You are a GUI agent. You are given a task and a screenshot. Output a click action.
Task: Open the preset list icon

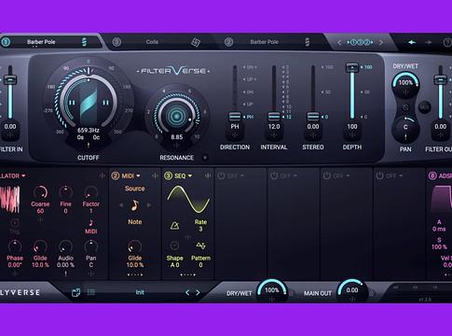click(91, 292)
